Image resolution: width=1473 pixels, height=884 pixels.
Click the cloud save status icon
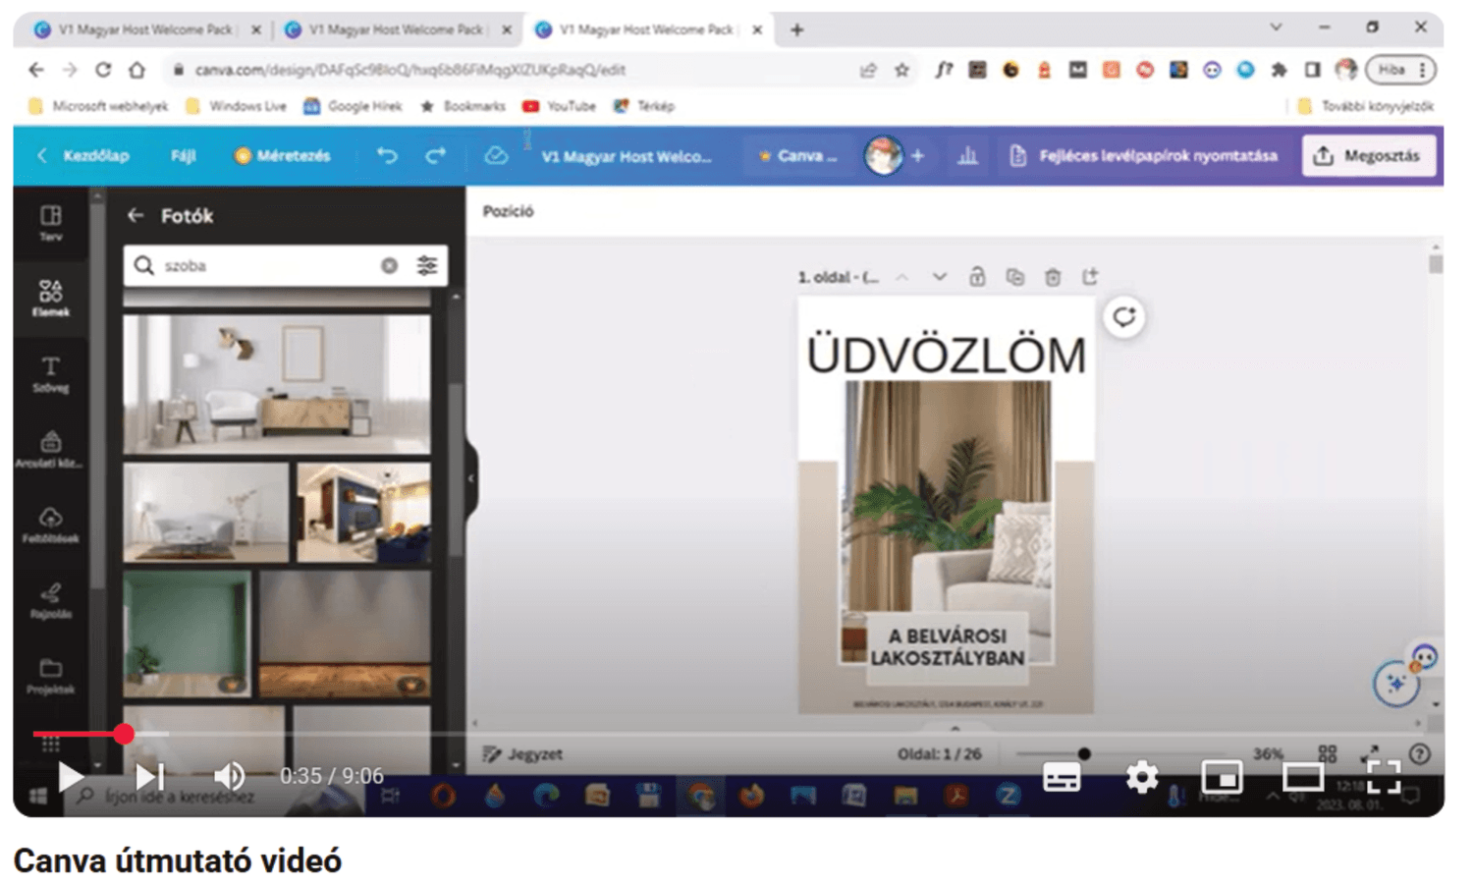(496, 155)
